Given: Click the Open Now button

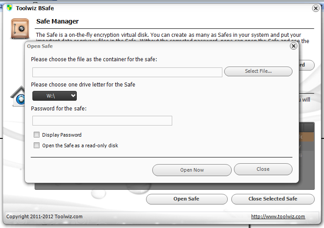Looking at the screenshot, I should click(192, 170).
